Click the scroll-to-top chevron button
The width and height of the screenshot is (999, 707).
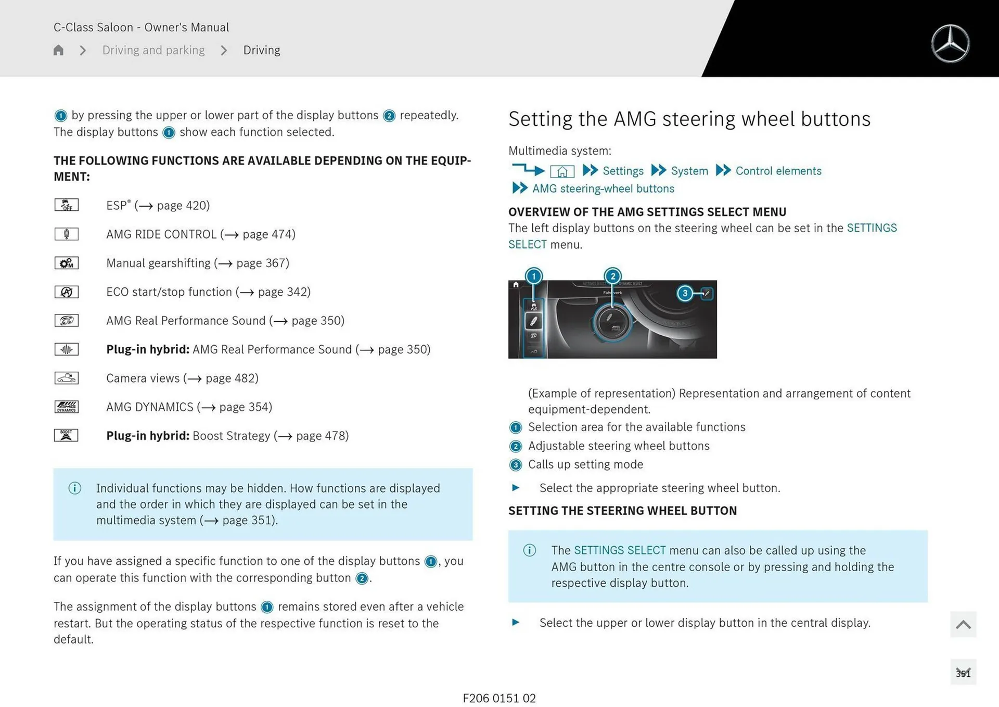[x=963, y=624]
